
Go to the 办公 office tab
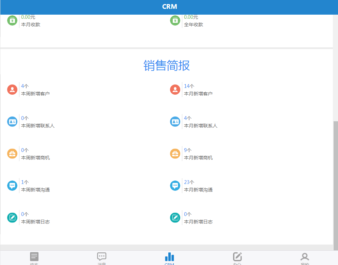pyautogui.click(x=237, y=258)
